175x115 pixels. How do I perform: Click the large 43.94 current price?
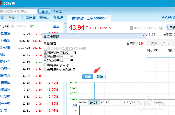pos(77,27)
